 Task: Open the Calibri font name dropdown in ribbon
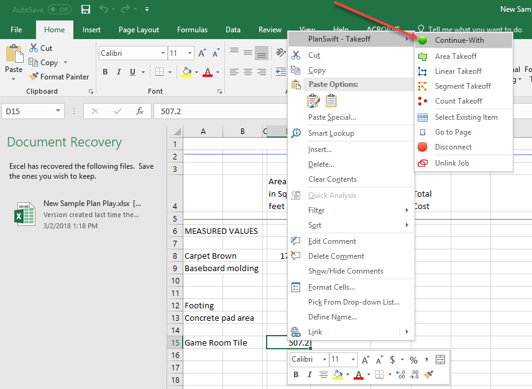click(x=163, y=53)
